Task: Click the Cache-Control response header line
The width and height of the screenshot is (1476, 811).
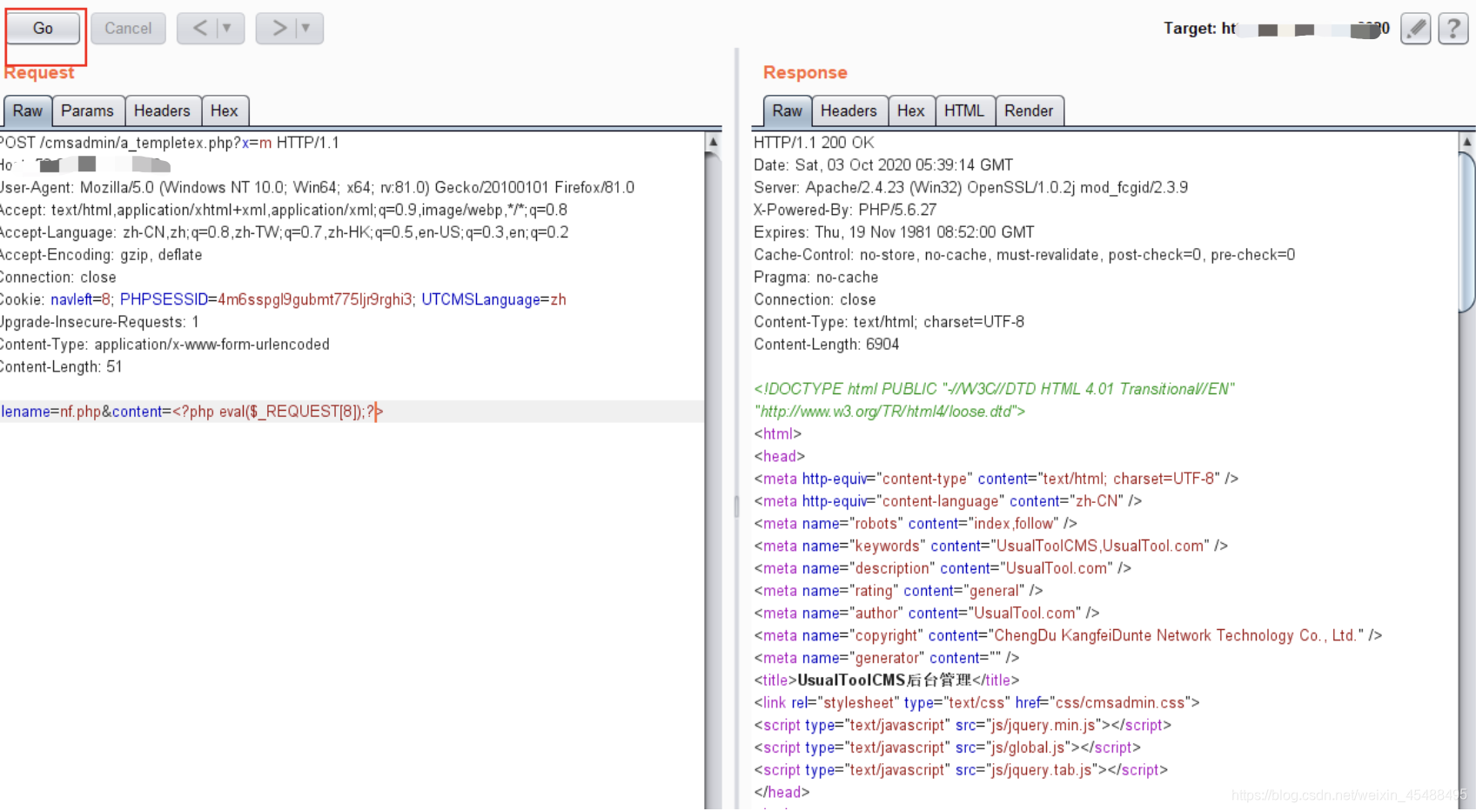Action: pos(1024,254)
